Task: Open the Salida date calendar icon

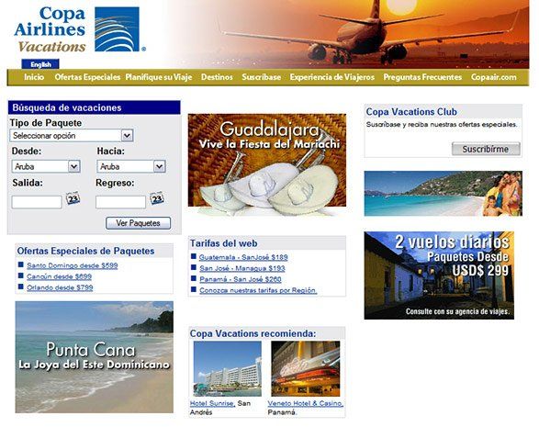Action: [x=73, y=198]
